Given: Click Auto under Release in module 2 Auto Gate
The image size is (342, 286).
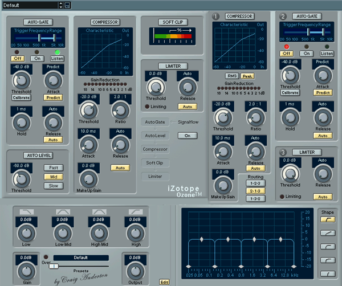Looking at the screenshot, I should 323,136.
